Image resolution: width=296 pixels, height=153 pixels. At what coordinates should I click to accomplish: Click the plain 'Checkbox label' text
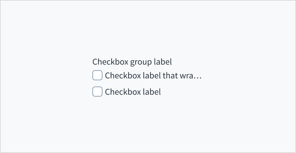tap(133, 92)
